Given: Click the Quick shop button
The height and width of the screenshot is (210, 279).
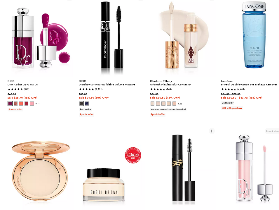Looking at the screenshot, I should tap(272, 131).
